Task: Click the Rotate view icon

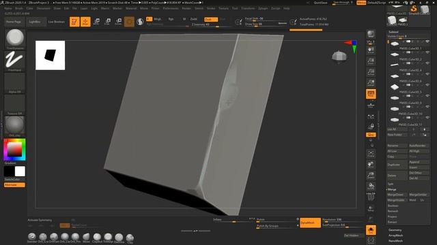Action: [371, 186]
